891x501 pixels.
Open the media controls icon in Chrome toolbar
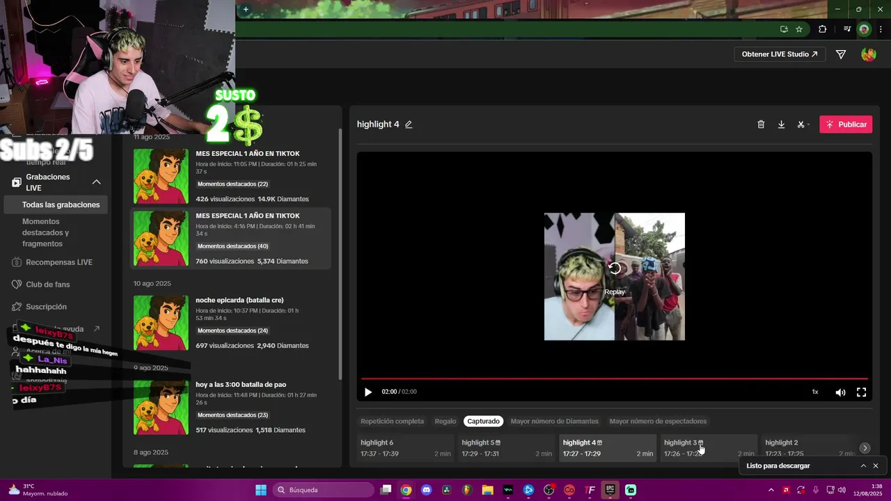847,29
